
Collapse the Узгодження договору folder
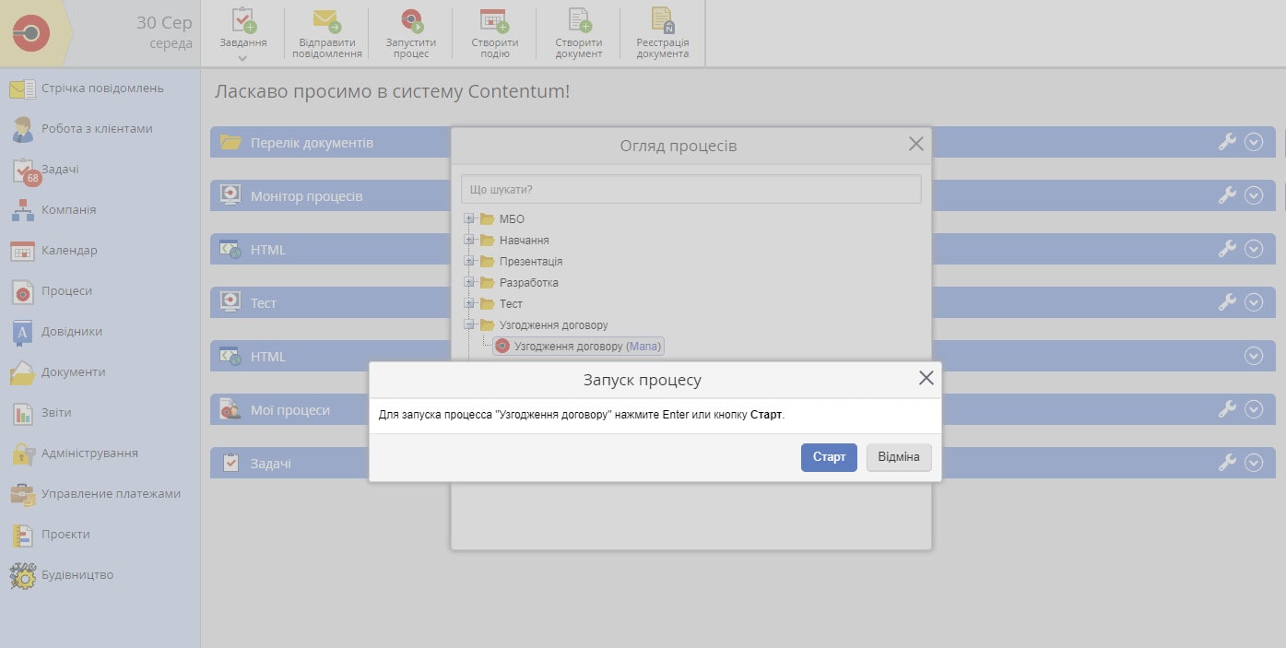point(469,325)
